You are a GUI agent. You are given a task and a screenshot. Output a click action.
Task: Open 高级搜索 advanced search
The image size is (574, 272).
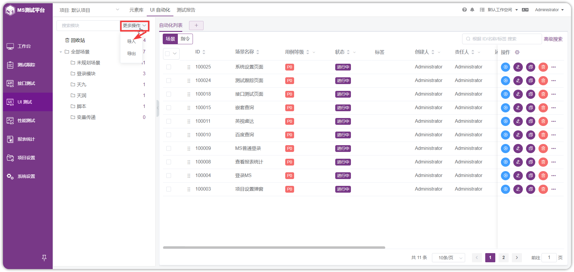coord(553,39)
